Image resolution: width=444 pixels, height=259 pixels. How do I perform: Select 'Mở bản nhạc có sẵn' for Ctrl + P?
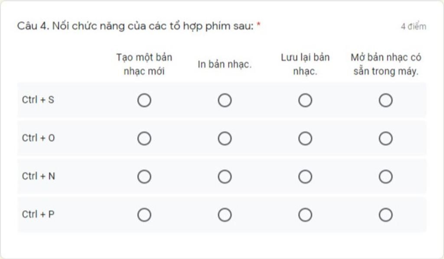(385, 215)
